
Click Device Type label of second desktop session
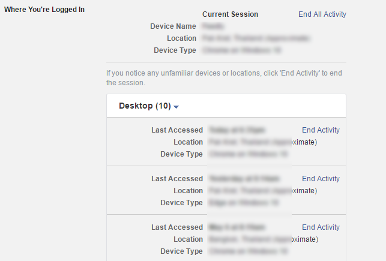coord(181,202)
